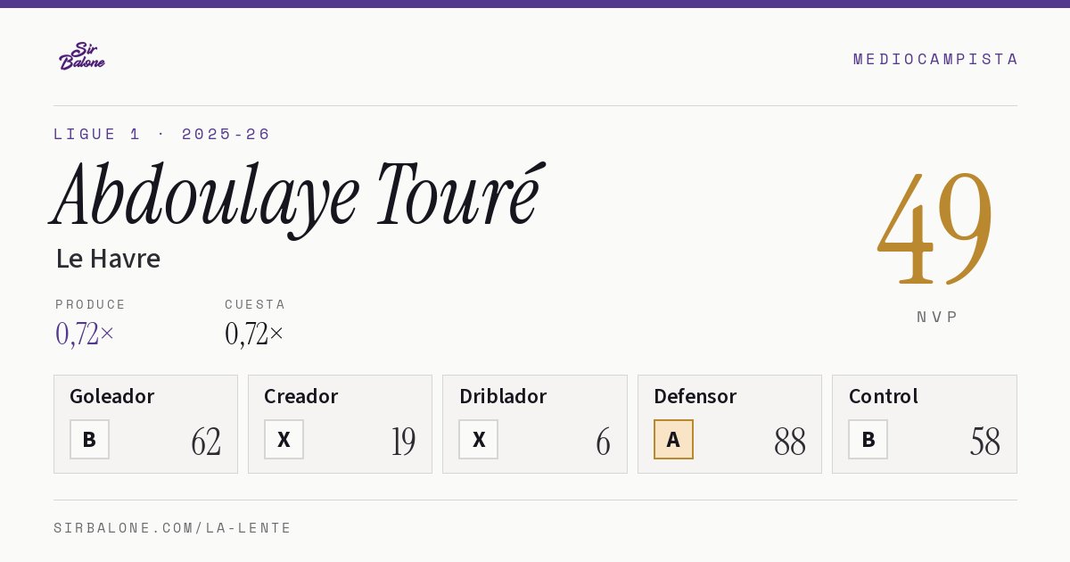Click the X grade badge under Creador
This screenshot has width=1070, height=562.
pos(284,439)
